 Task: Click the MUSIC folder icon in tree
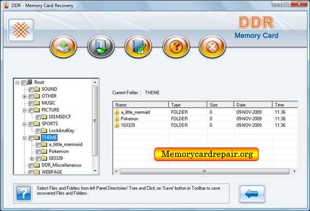(x=37, y=103)
